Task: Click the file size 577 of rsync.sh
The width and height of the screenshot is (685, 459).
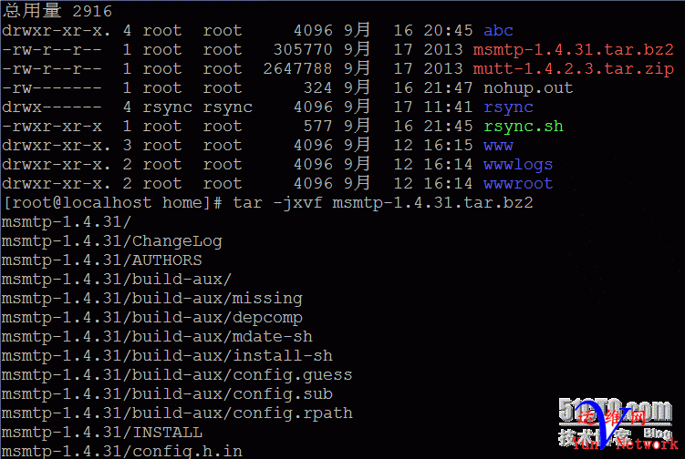Action: (x=317, y=127)
